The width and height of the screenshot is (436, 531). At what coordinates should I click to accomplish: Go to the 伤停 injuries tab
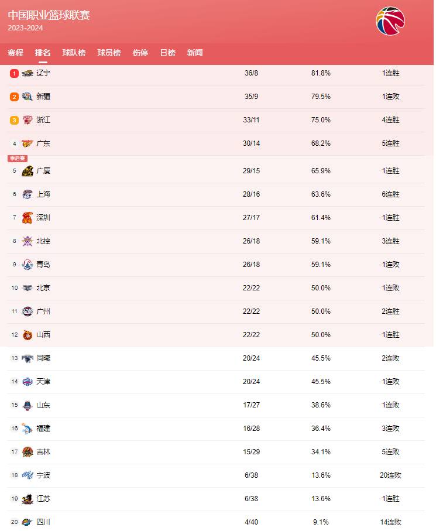pos(140,53)
